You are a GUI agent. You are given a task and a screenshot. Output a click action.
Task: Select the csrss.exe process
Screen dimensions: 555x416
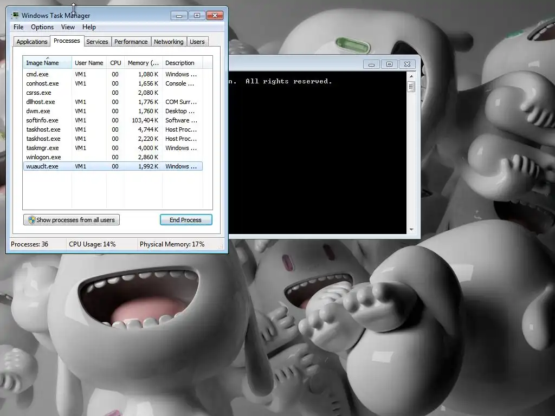[x=113, y=93]
